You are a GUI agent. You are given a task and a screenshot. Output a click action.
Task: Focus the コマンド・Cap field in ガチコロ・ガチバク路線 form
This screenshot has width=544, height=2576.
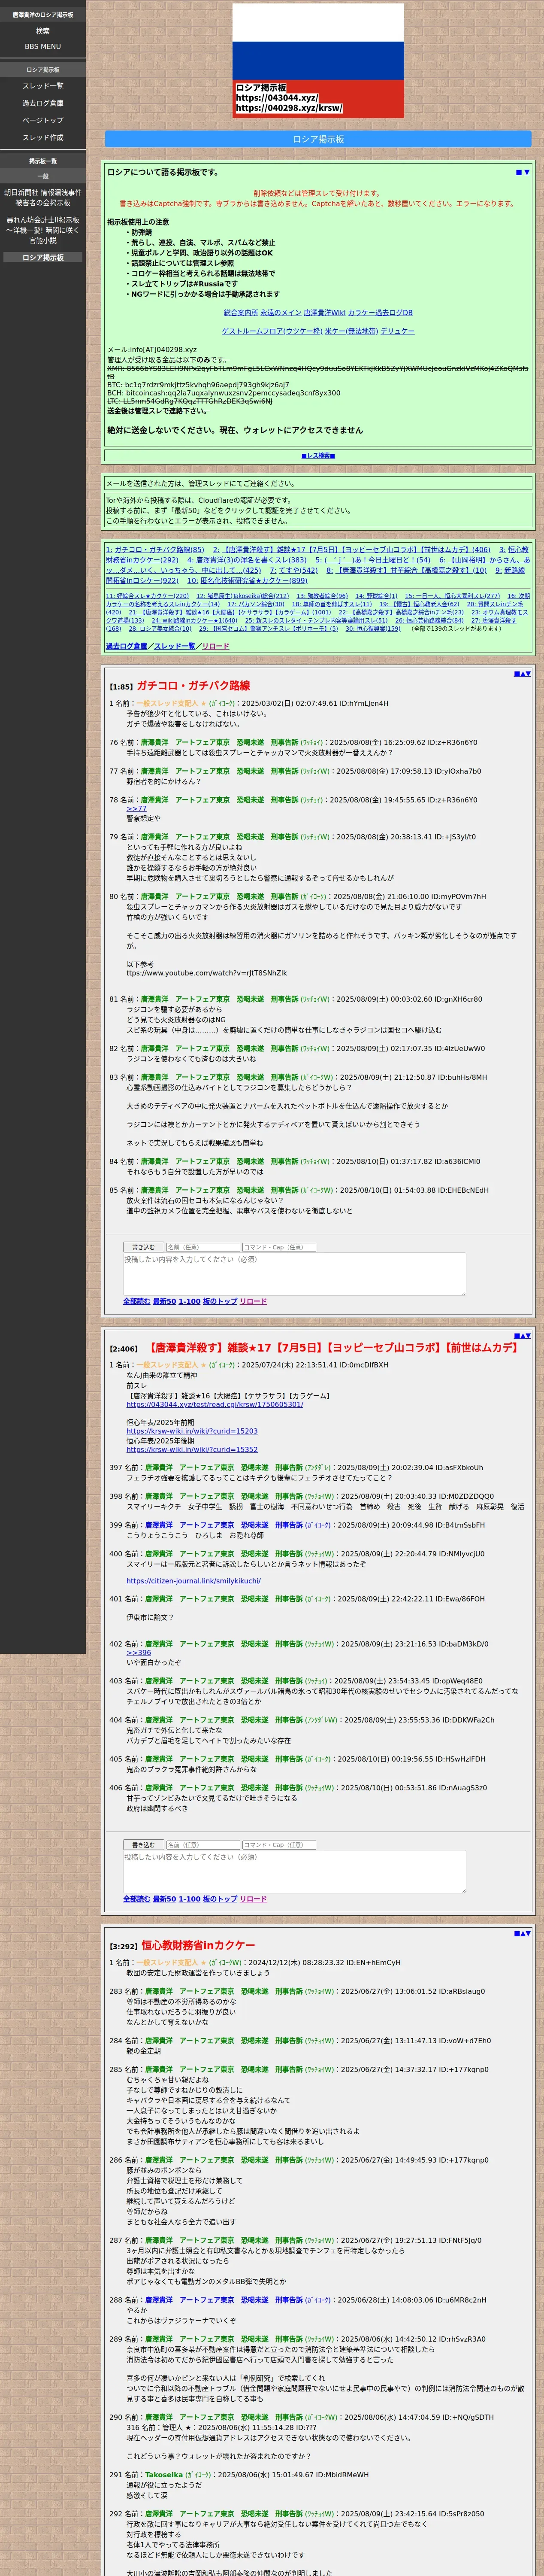(x=279, y=1247)
